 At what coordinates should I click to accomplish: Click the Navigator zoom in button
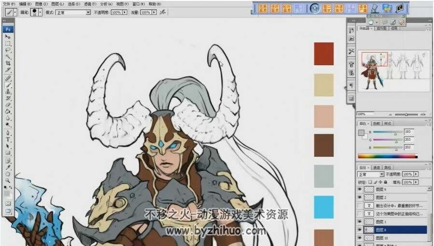423,114
